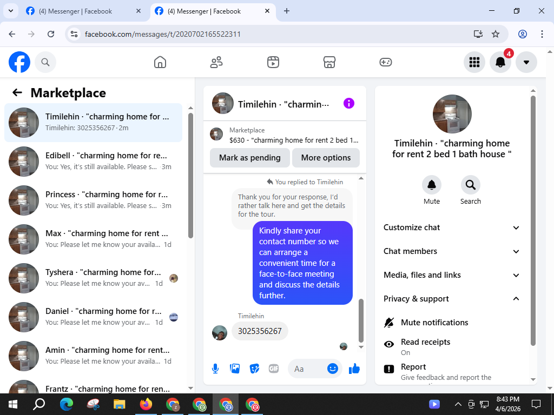Close the second Messenger tab
The height and width of the screenshot is (415, 554).
267,11
